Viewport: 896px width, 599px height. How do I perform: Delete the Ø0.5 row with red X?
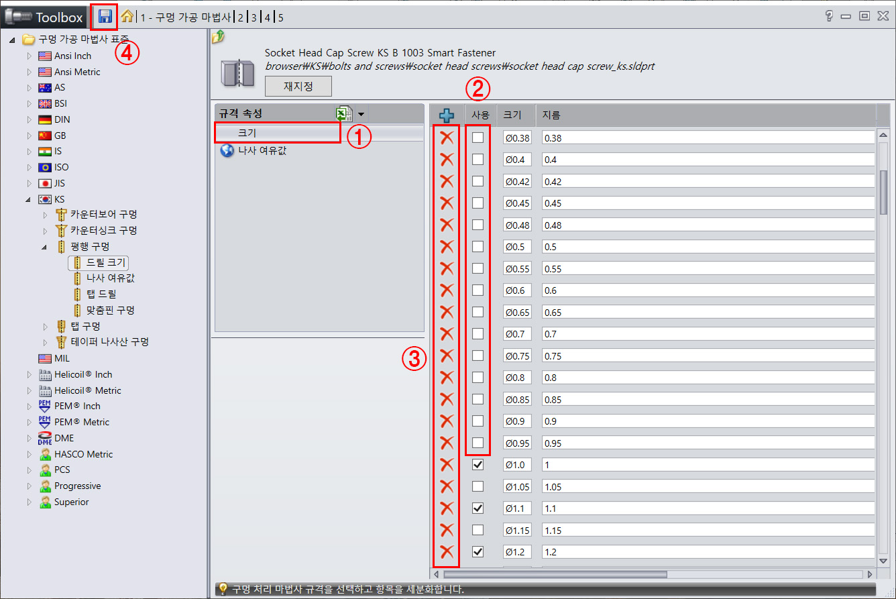pos(447,246)
